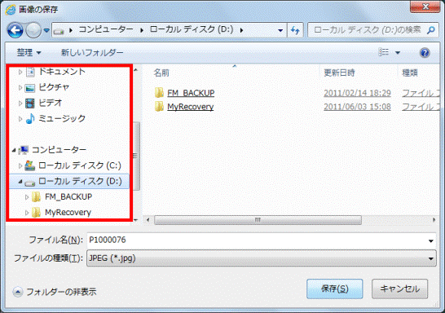Click the magnifier search icon
The height and width of the screenshot is (313, 445).
pos(431,30)
